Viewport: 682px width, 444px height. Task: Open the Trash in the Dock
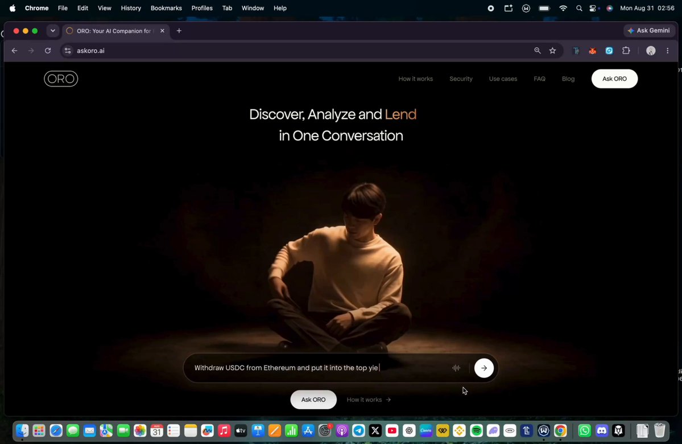[x=659, y=430]
